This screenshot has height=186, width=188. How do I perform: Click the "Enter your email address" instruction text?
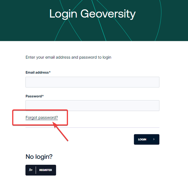[68, 57]
